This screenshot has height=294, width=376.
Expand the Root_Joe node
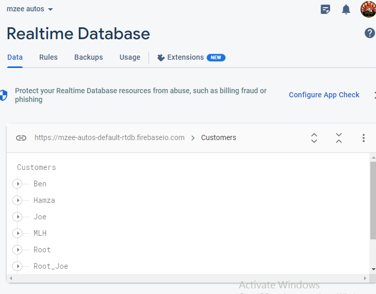tap(18, 266)
